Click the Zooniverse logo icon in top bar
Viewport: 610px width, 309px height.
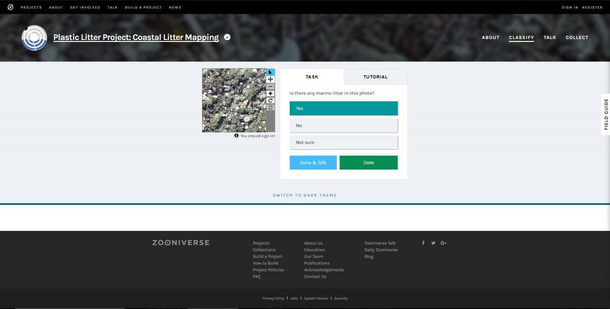(x=10, y=7)
